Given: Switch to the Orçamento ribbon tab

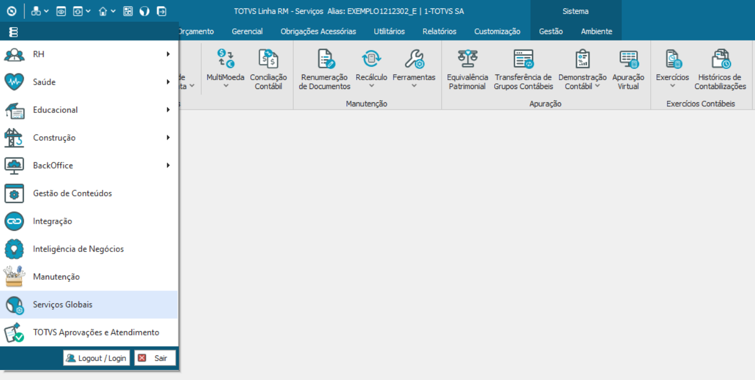Looking at the screenshot, I should click(x=196, y=31).
